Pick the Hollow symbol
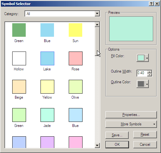Screen dimensions: 161x153 19,58
